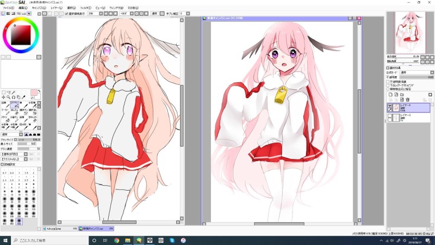Open the brush mode 通常 dropdown
The height and width of the screenshot is (245, 435).
pos(12,134)
